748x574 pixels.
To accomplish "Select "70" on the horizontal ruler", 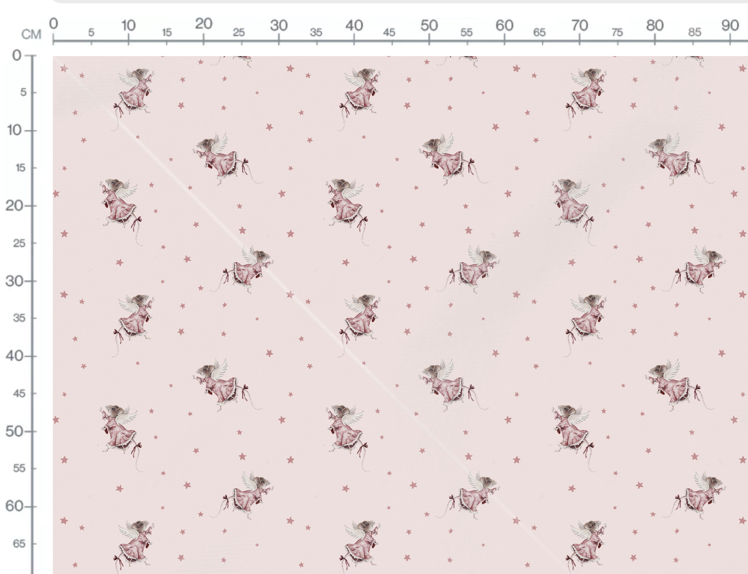I will coord(579,25).
